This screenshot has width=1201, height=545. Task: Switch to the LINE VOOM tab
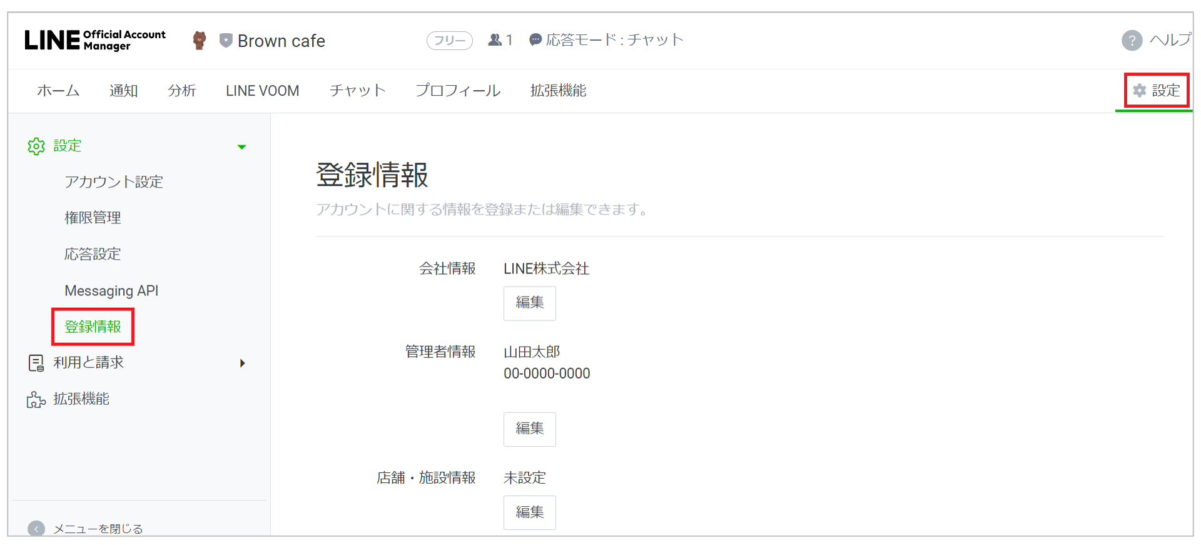pos(263,91)
